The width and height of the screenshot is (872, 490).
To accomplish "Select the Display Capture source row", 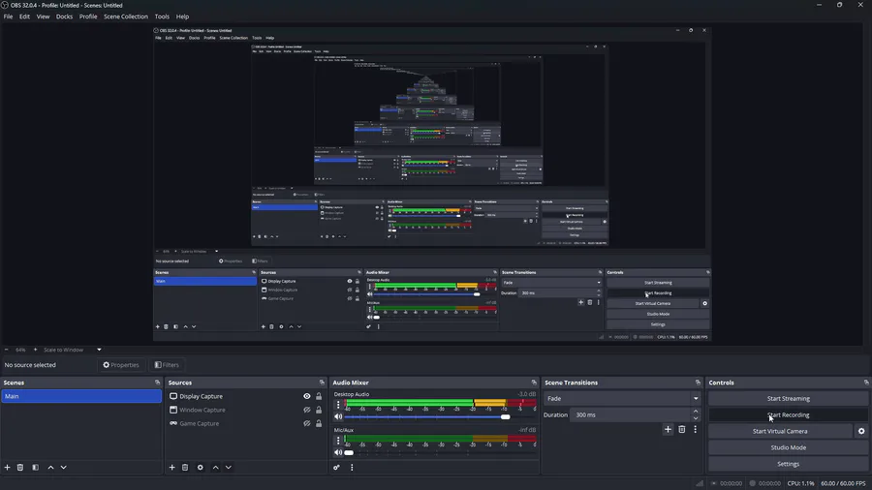I will [246, 396].
